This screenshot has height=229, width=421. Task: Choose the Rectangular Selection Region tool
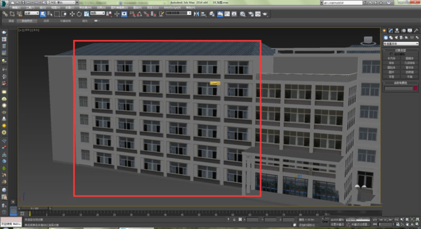click(57, 14)
